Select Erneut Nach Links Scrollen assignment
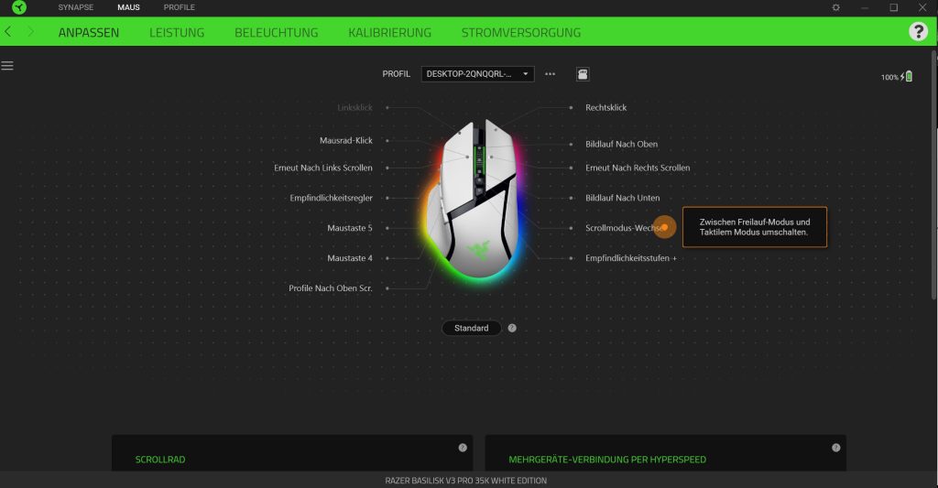 323,168
